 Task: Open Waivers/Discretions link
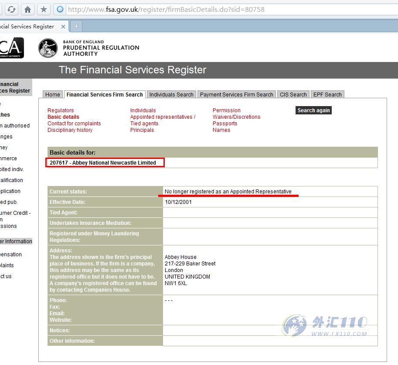237,117
